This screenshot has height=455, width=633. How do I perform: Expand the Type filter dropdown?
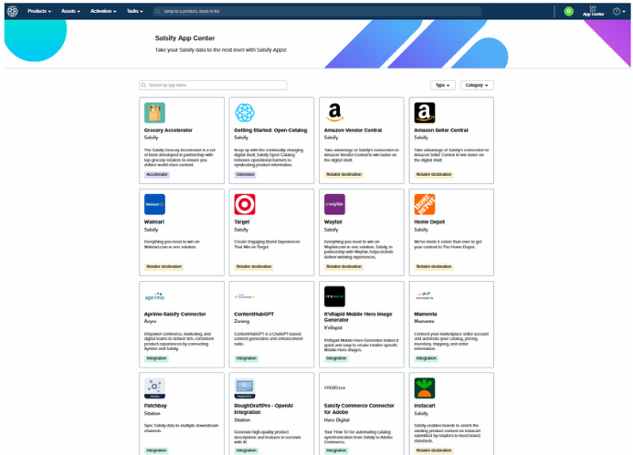pos(443,85)
